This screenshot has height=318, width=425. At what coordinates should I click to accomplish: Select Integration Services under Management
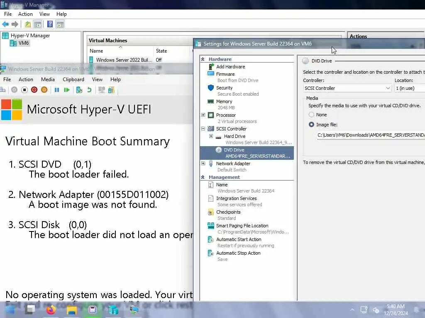pos(236,198)
